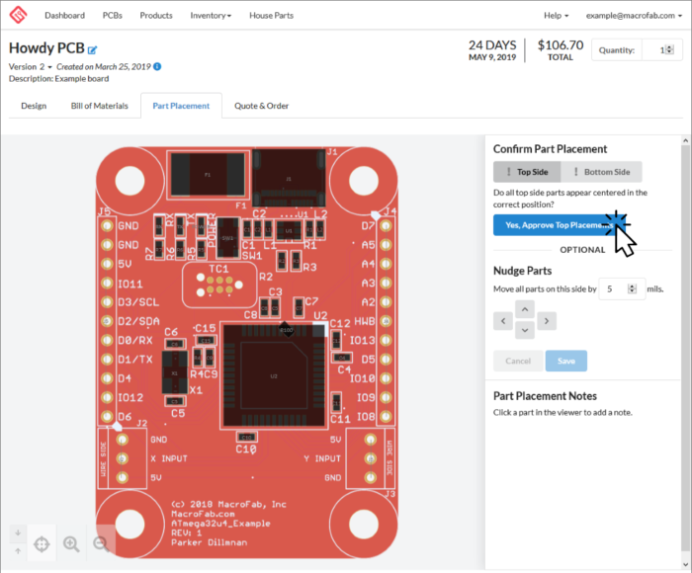This screenshot has height=573, width=692.
Task: Zoom out of the PCB viewer
Action: pos(101,543)
